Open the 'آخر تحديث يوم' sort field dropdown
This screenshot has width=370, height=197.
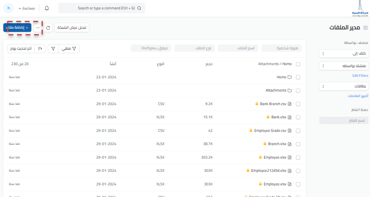21,48
